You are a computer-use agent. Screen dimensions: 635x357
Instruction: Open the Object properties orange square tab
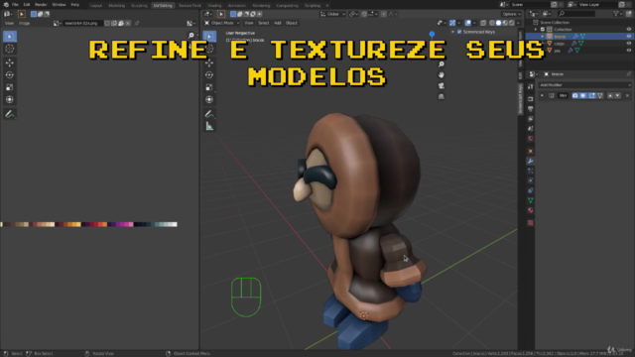pyautogui.click(x=531, y=151)
